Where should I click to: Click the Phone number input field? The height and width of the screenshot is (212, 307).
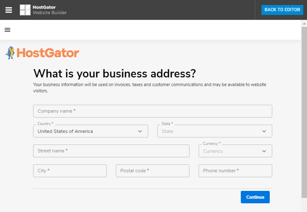point(235,171)
